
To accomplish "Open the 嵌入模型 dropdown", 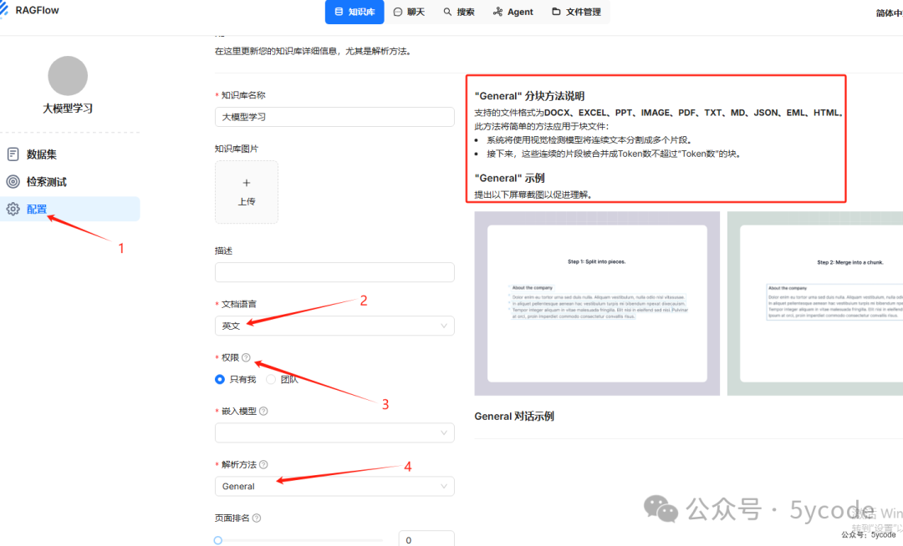I will click(x=334, y=432).
